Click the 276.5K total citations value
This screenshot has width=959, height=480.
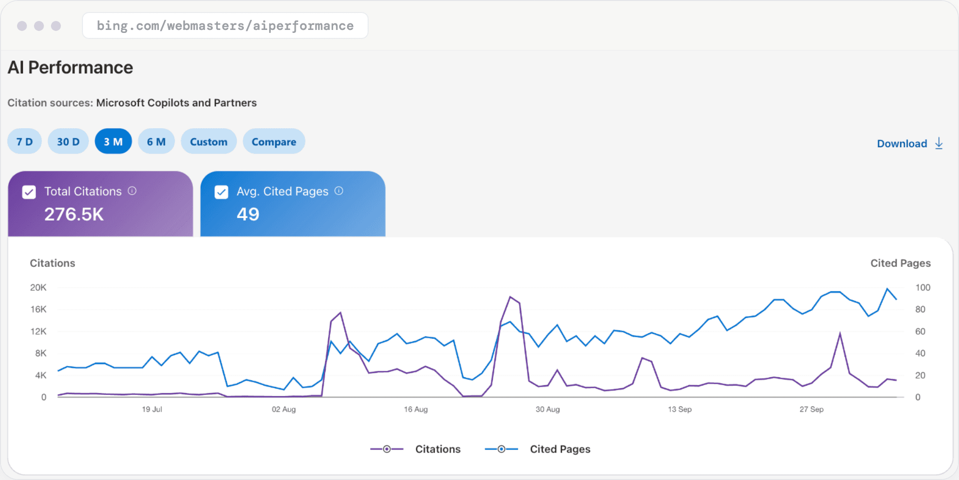[x=74, y=214]
